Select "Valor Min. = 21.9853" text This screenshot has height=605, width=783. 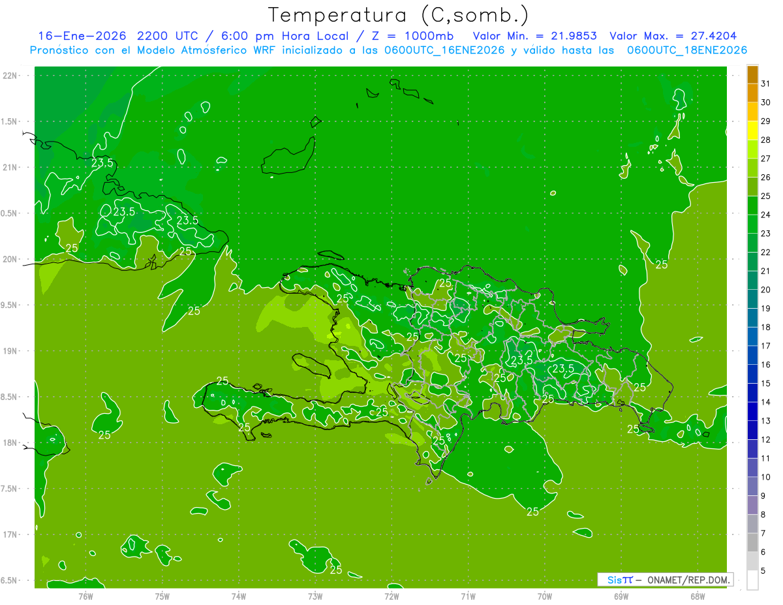pyautogui.click(x=534, y=36)
